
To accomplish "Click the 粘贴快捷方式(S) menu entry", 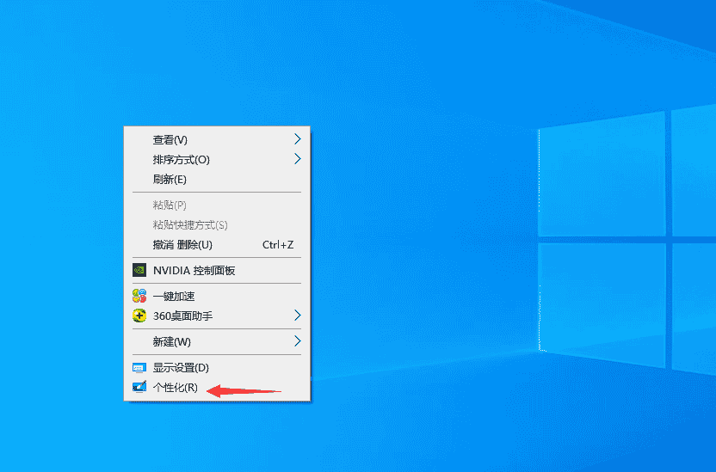I will point(190,224).
